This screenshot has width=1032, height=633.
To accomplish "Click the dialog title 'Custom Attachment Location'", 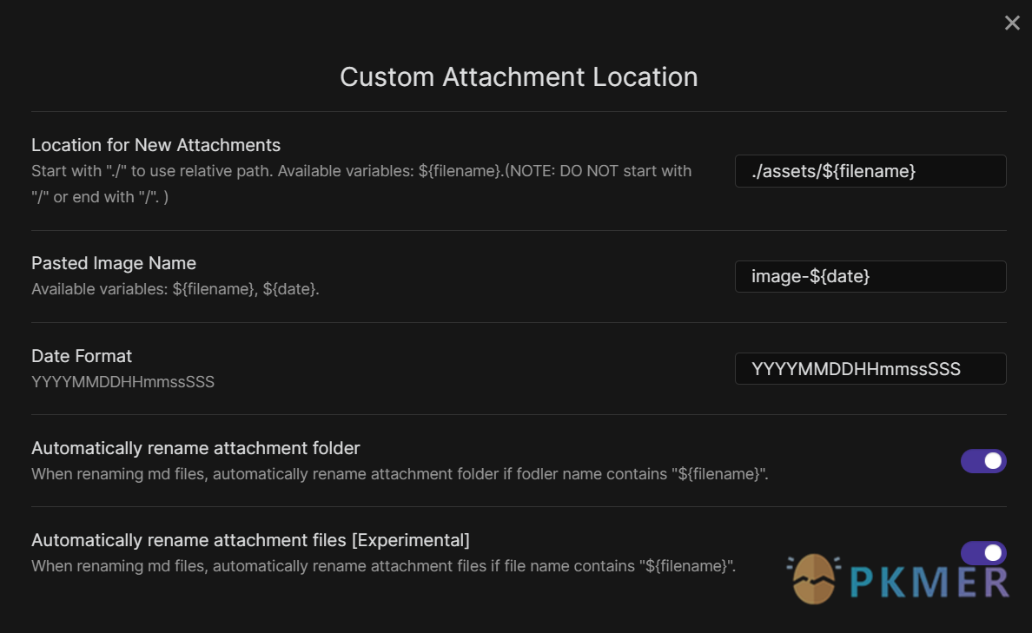I will [519, 77].
